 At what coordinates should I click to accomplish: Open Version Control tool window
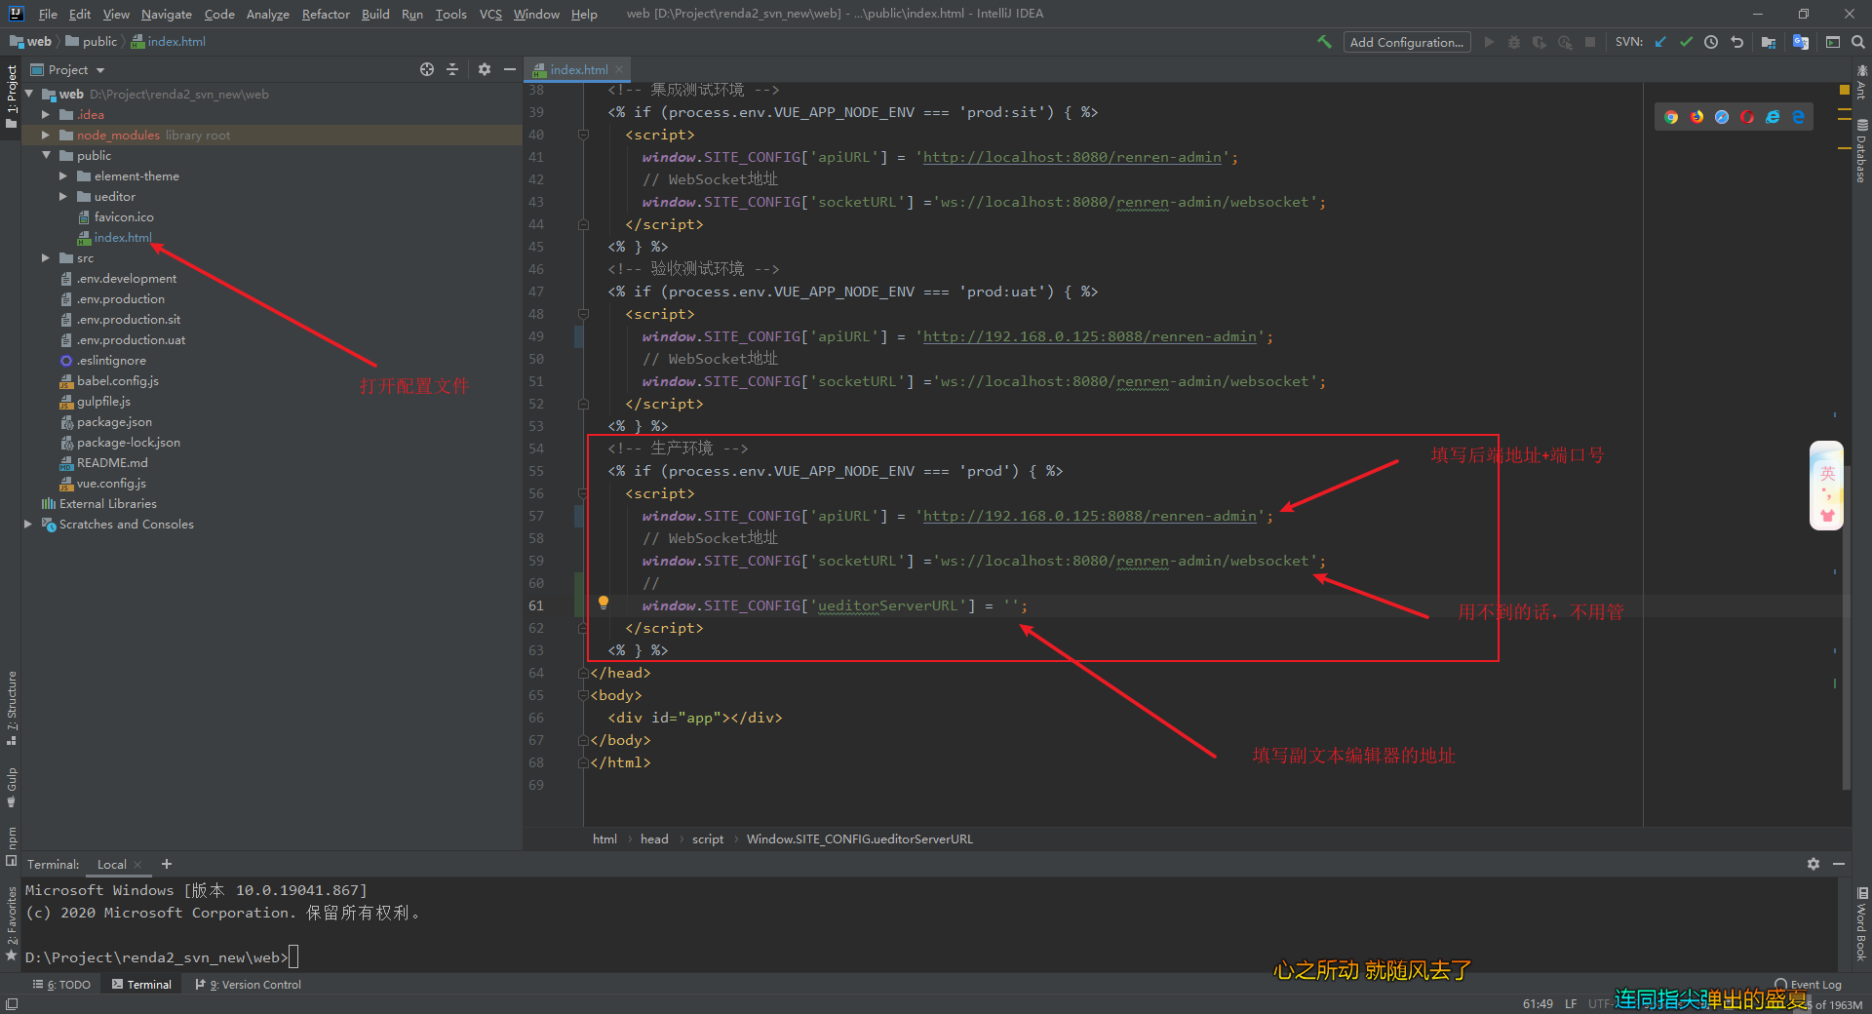(249, 985)
